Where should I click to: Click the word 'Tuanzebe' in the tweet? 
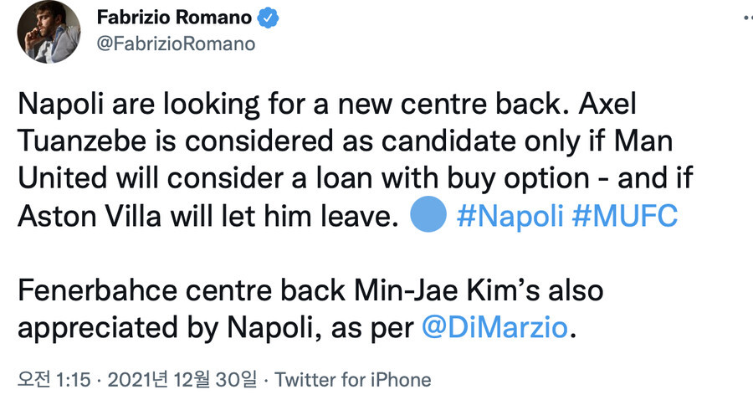(x=82, y=141)
